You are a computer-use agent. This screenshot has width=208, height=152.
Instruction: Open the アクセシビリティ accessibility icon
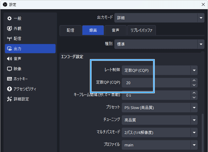coord(9,89)
